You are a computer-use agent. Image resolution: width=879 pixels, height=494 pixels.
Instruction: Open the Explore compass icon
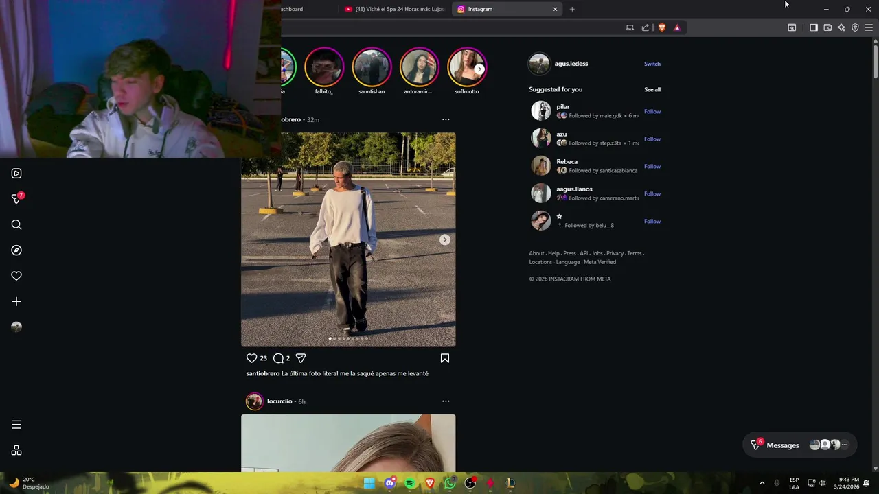tap(16, 250)
